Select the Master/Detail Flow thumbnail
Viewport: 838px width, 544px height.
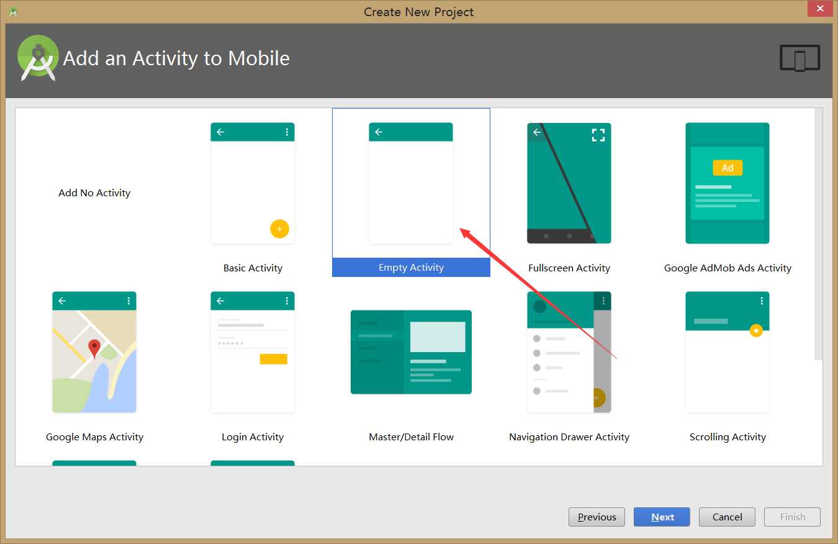(x=411, y=352)
